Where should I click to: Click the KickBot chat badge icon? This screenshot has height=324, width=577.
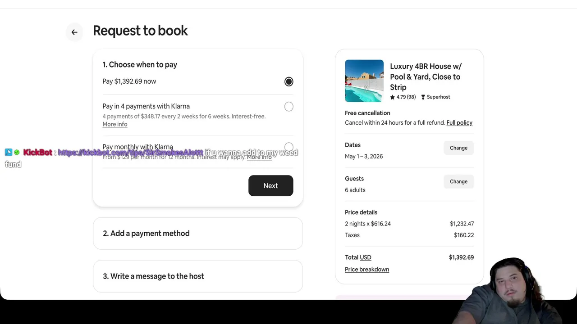pos(9,153)
